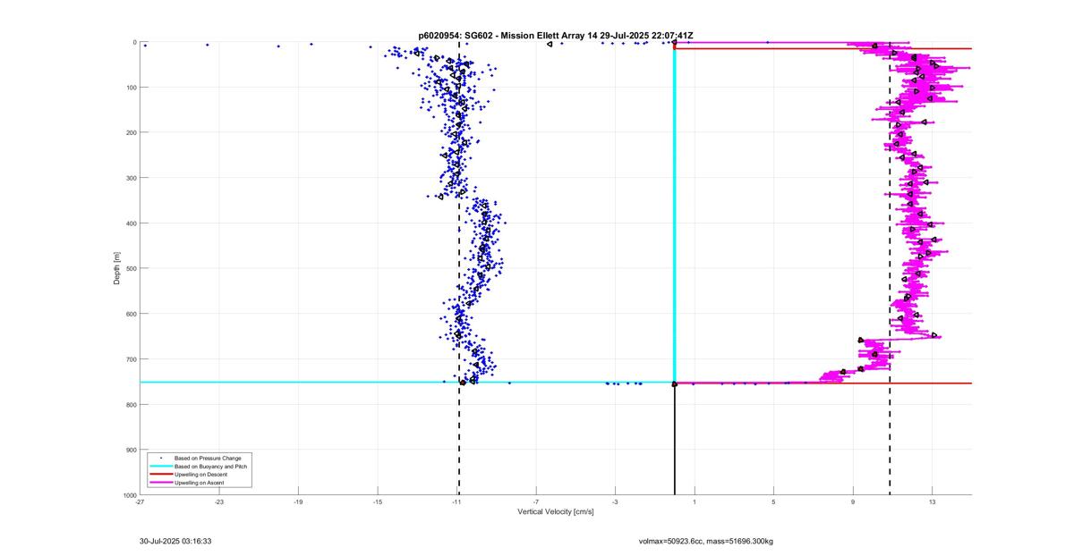
Task: Click the dark red line sample in the legend
Action: (159, 474)
